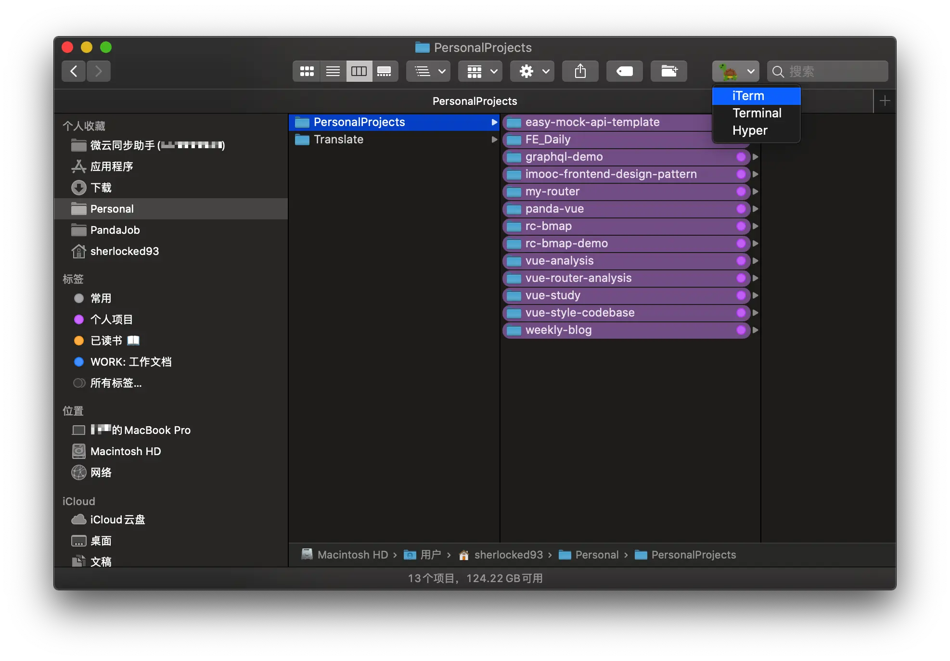The height and width of the screenshot is (661, 950).
Task: Open the turtle terminal launcher dropdown
Action: pyautogui.click(x=736, y=71)
